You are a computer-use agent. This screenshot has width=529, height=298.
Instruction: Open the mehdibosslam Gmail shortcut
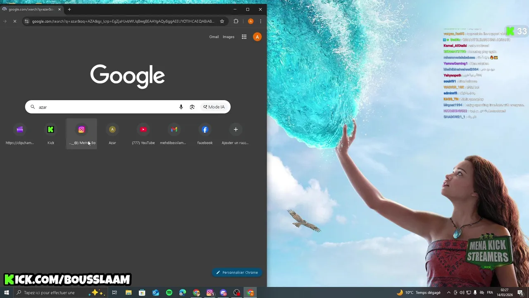[174, 134]
